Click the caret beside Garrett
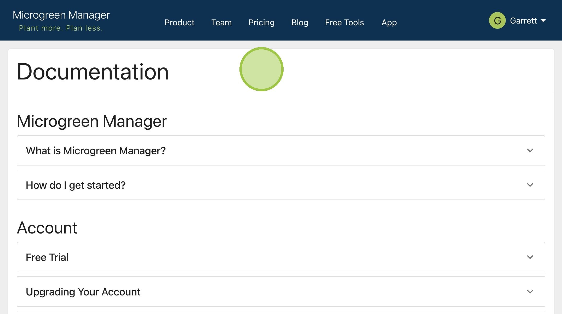The height and width of the screenshot is (314, 562). [543, 21]
